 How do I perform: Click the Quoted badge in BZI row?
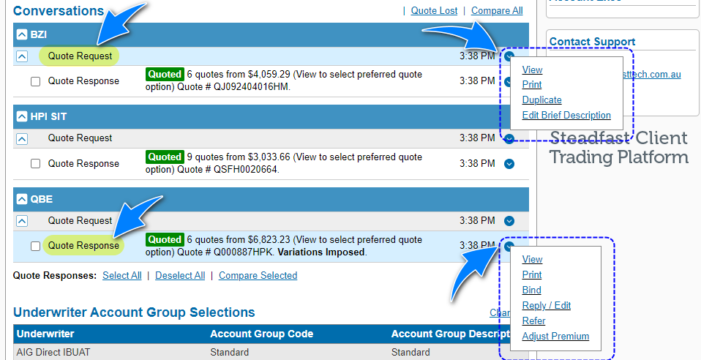pos(165,74)
